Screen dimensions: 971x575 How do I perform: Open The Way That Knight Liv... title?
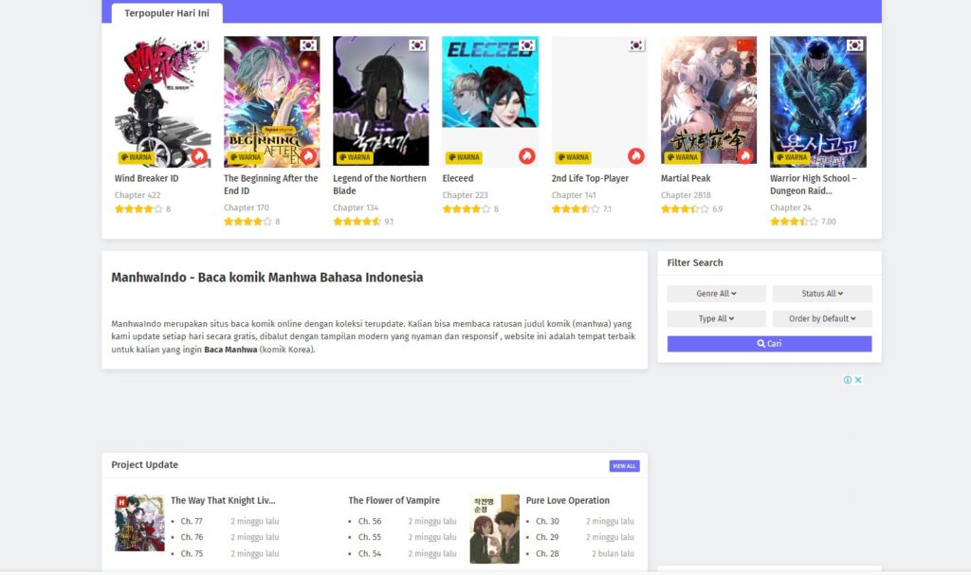pos(223,501)
